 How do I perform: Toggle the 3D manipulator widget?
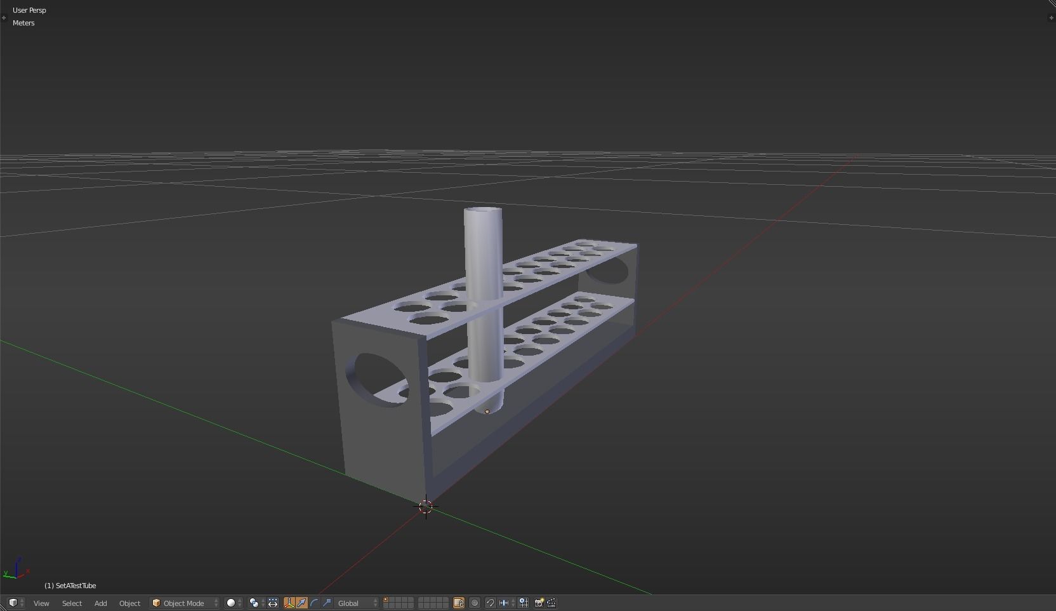click(x=289, y=603)
